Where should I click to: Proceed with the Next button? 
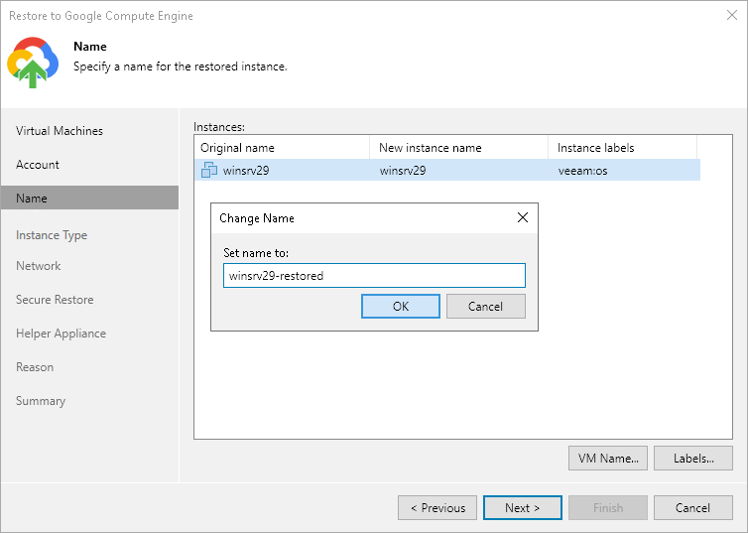pyautogui.click(x=523, y=508)
